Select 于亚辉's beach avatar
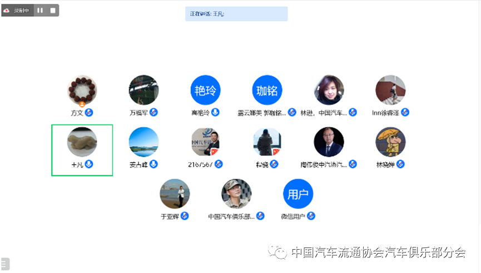The image size is (481, 273). point(175,194)
